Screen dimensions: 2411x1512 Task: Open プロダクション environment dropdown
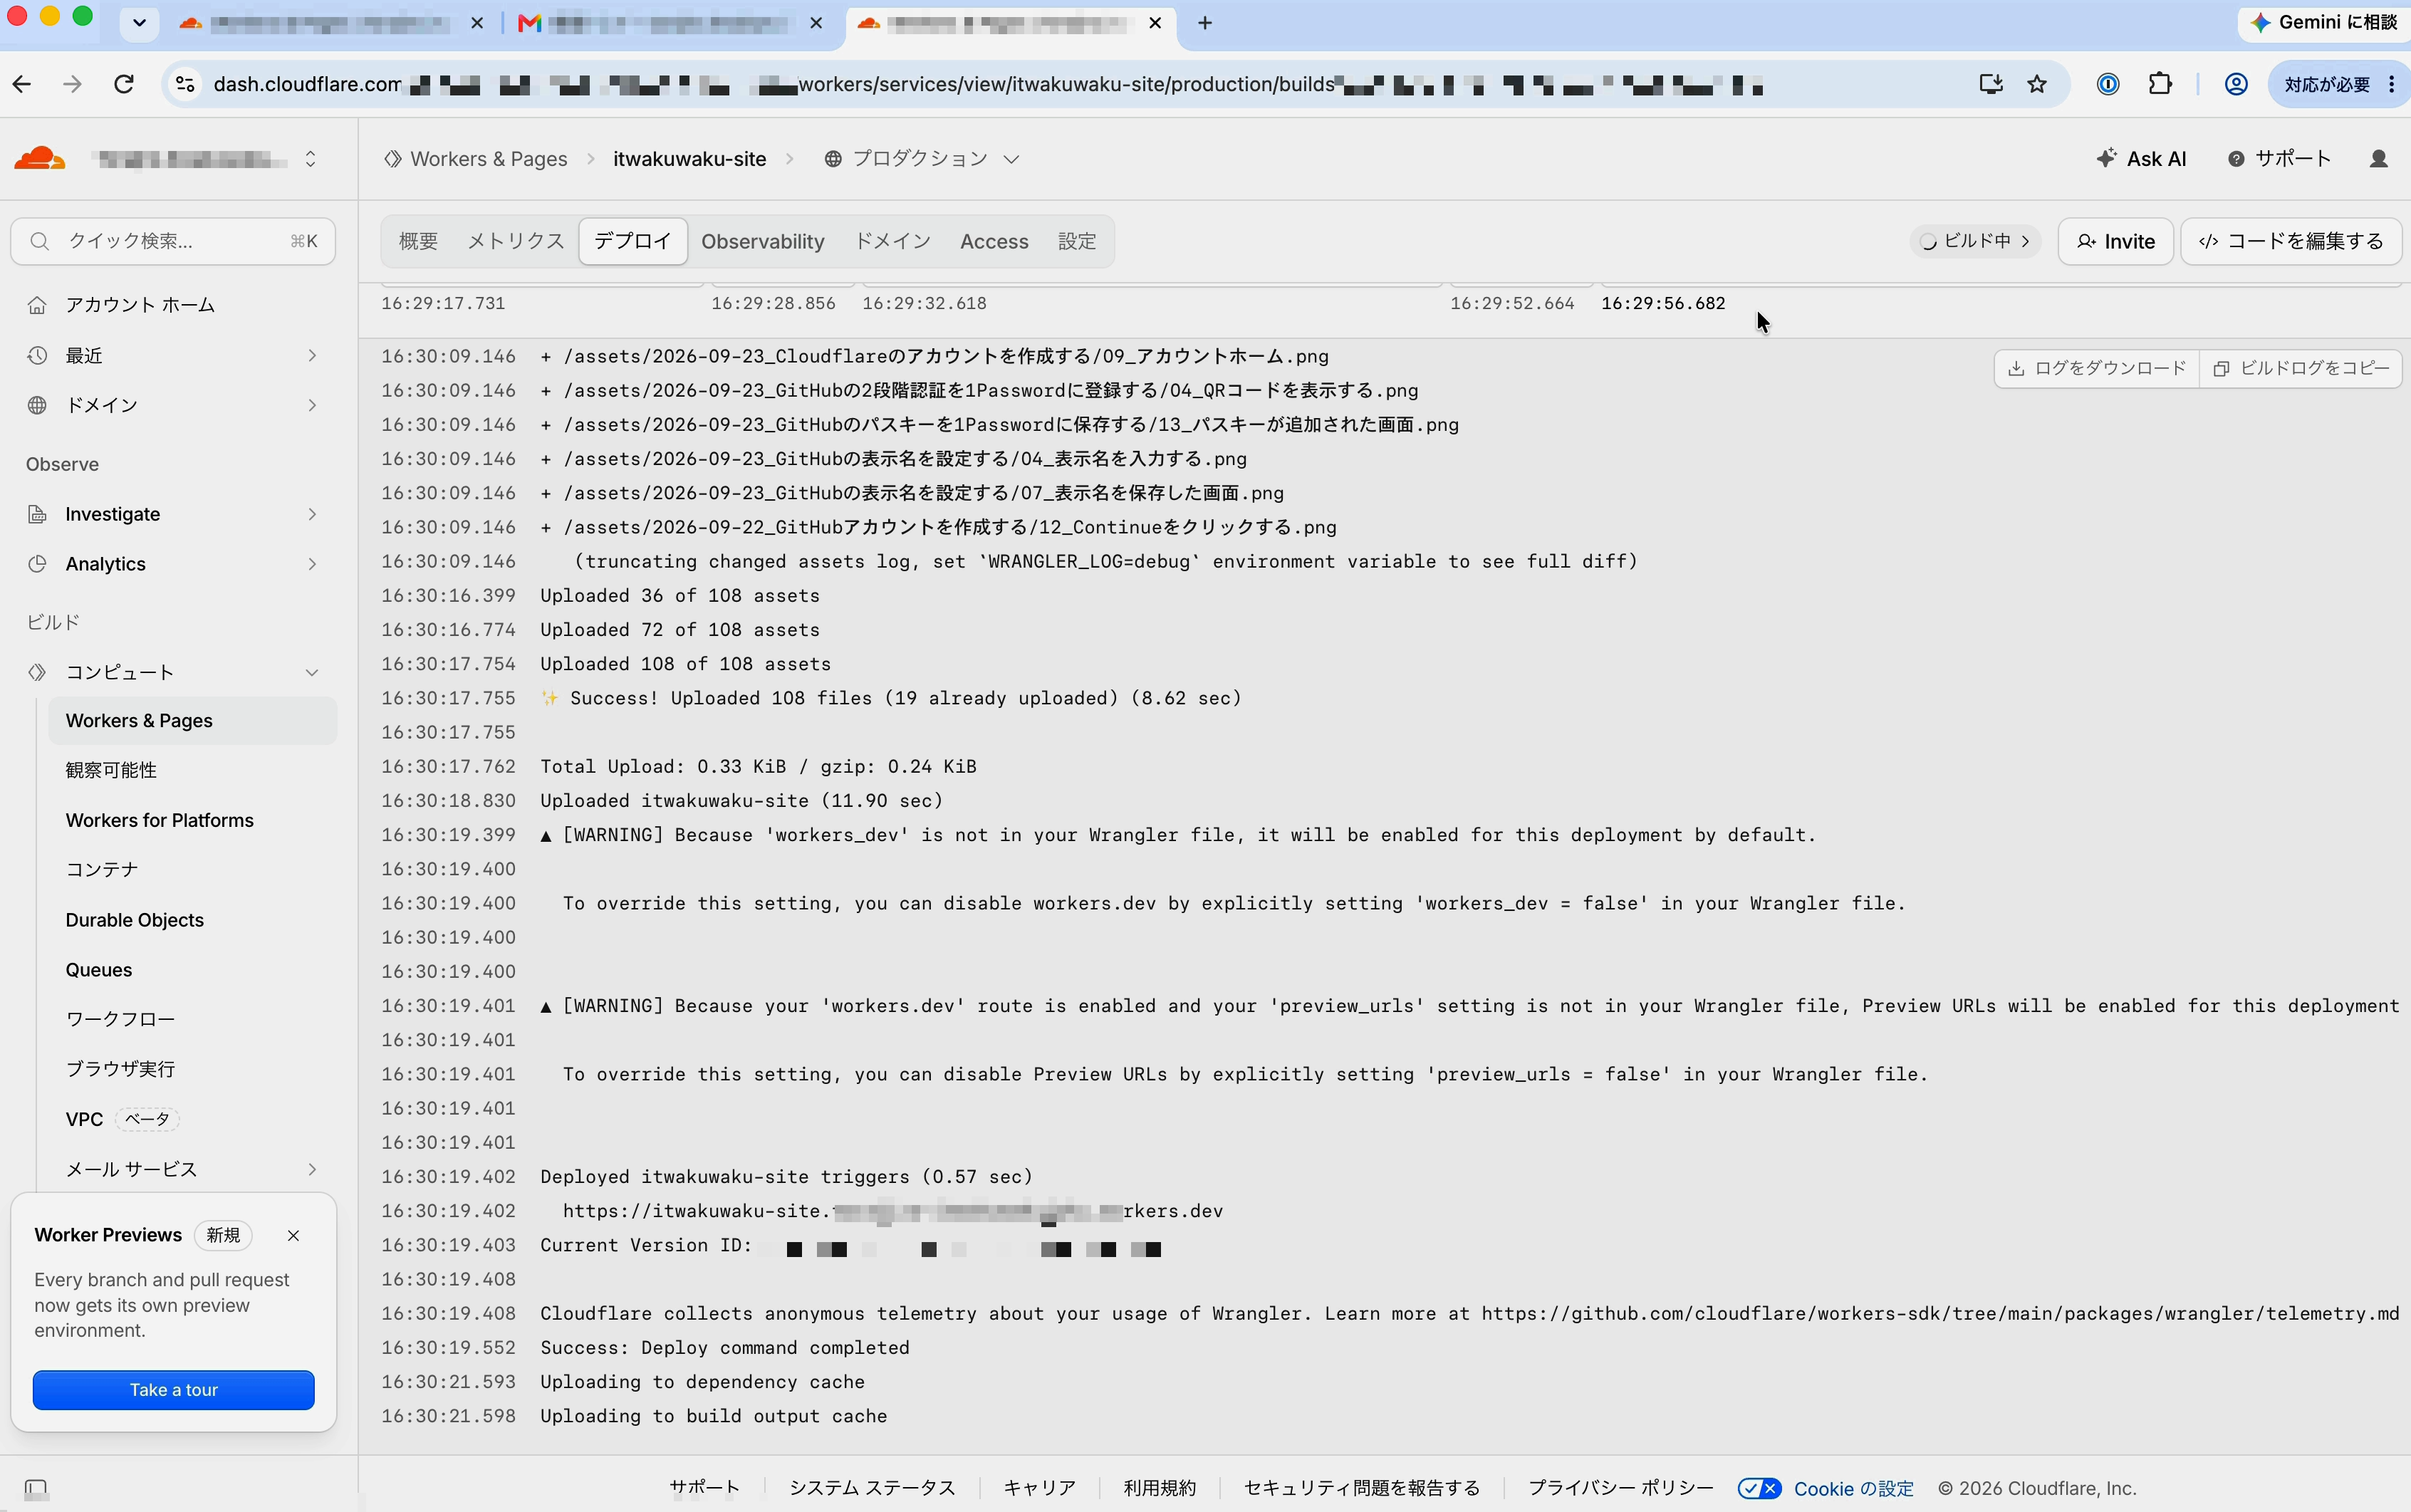[x=921, y=159]
